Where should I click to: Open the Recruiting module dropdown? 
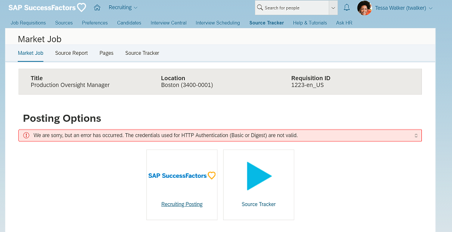tap(123, 8)
